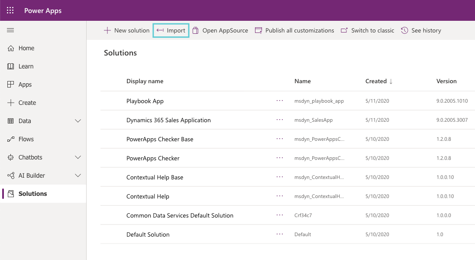Click the Import button label

176,30
